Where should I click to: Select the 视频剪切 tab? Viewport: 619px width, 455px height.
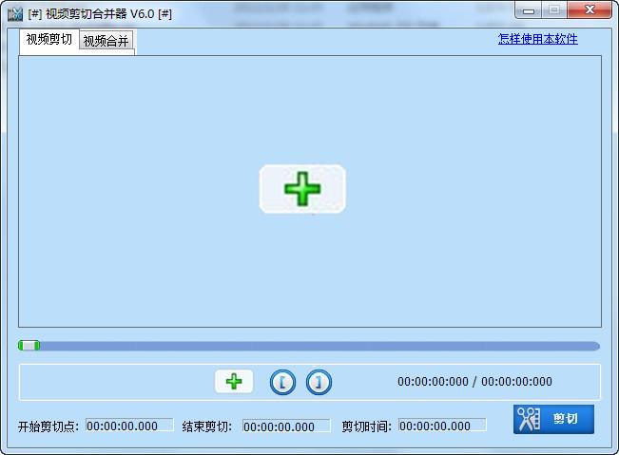48,39
